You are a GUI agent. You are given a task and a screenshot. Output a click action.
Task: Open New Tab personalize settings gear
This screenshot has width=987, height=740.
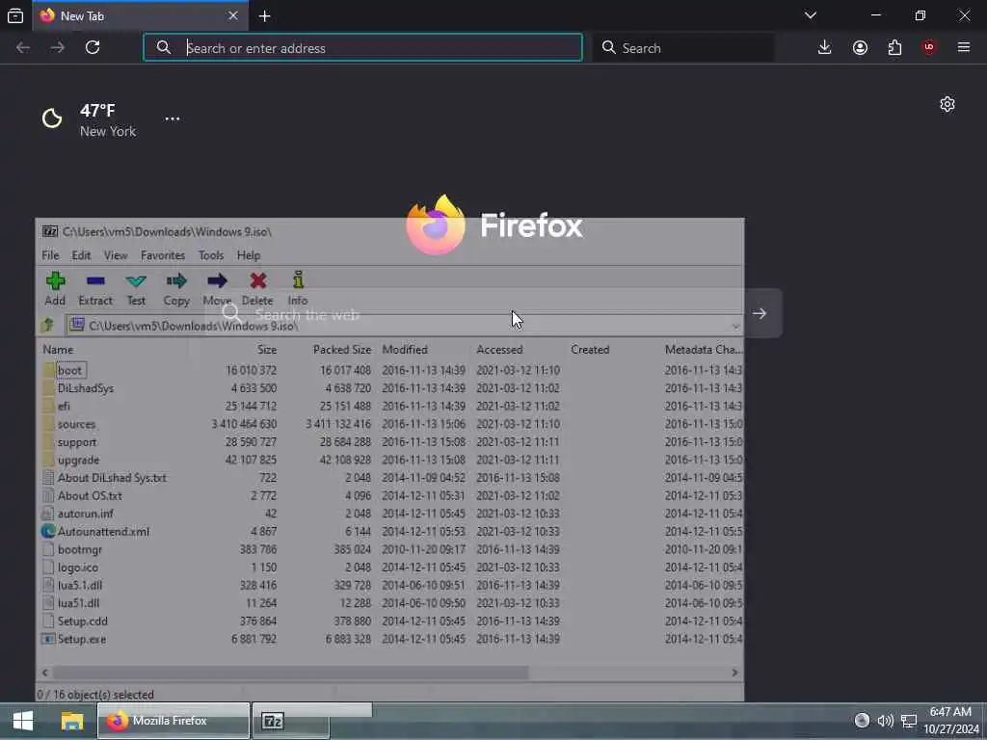(947, 104)
